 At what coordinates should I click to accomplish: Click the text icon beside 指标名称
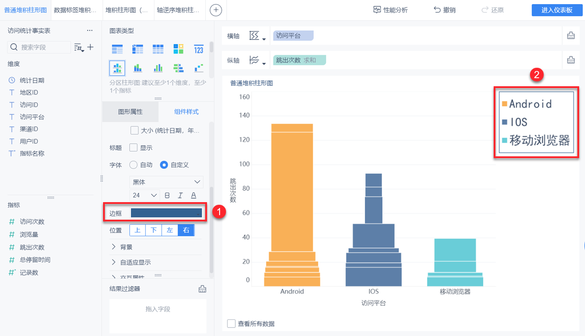[12, 153]
